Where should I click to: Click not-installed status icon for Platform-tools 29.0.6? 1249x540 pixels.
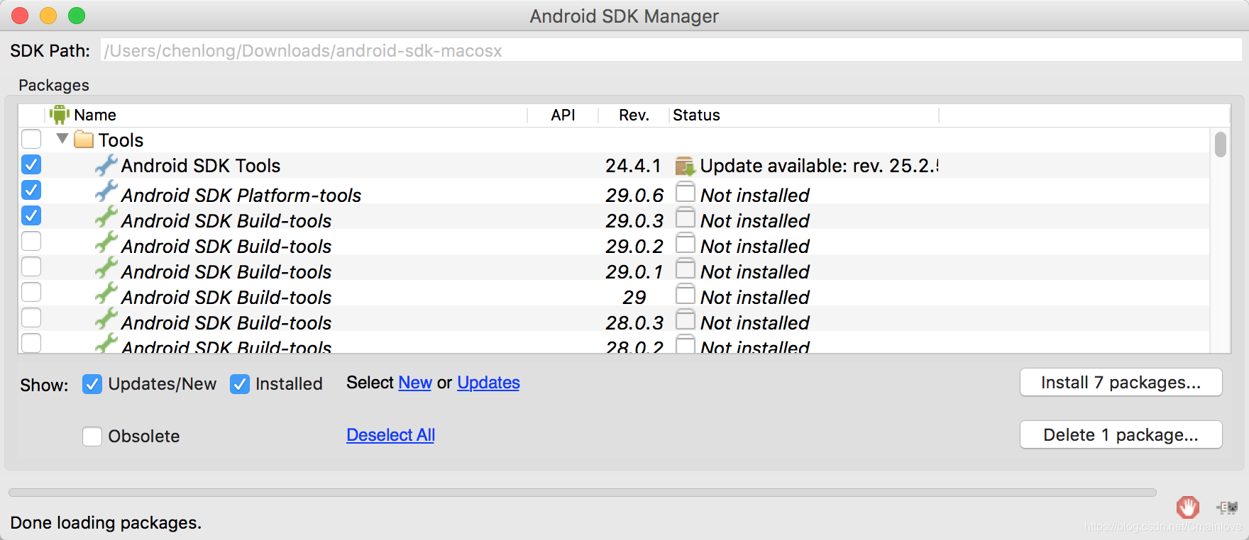pyautogui.click(x=685, y=192)
